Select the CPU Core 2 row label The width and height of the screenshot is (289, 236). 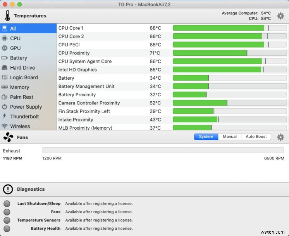(71, 36)
